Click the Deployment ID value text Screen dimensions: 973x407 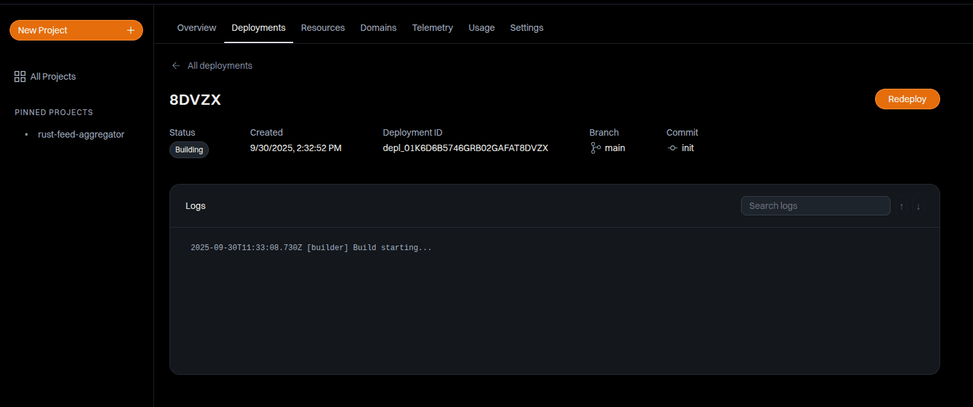pyautogui.click(x=465, y=148)
